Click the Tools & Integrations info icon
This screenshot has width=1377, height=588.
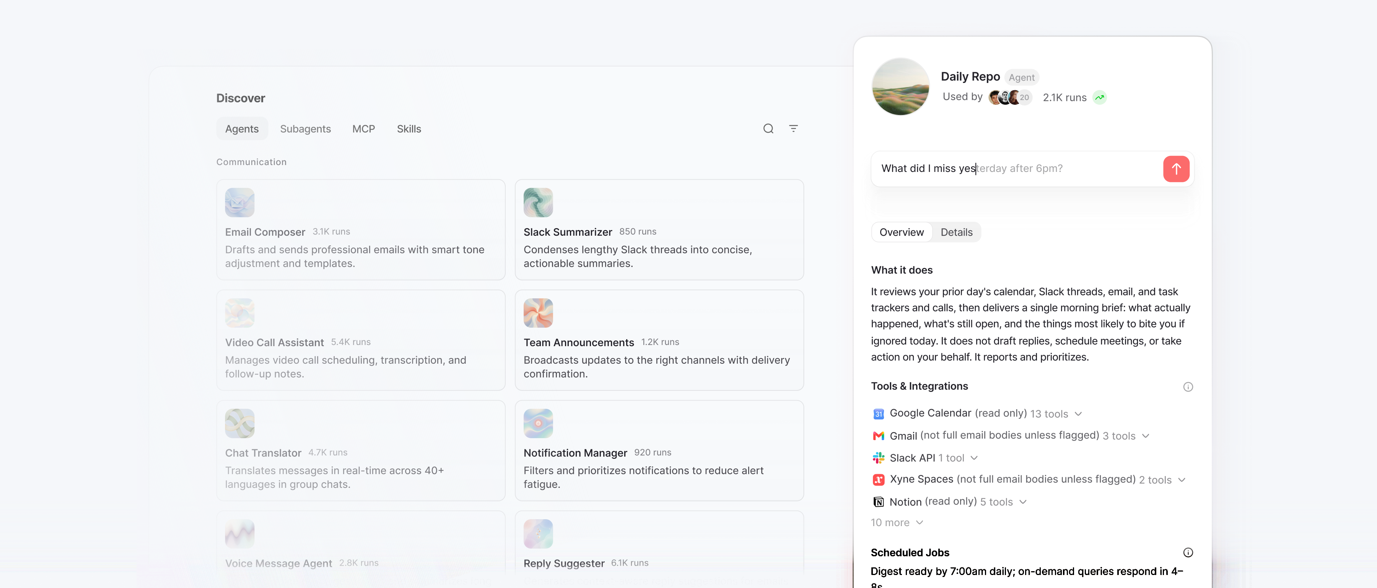(x=1188, y=387)
